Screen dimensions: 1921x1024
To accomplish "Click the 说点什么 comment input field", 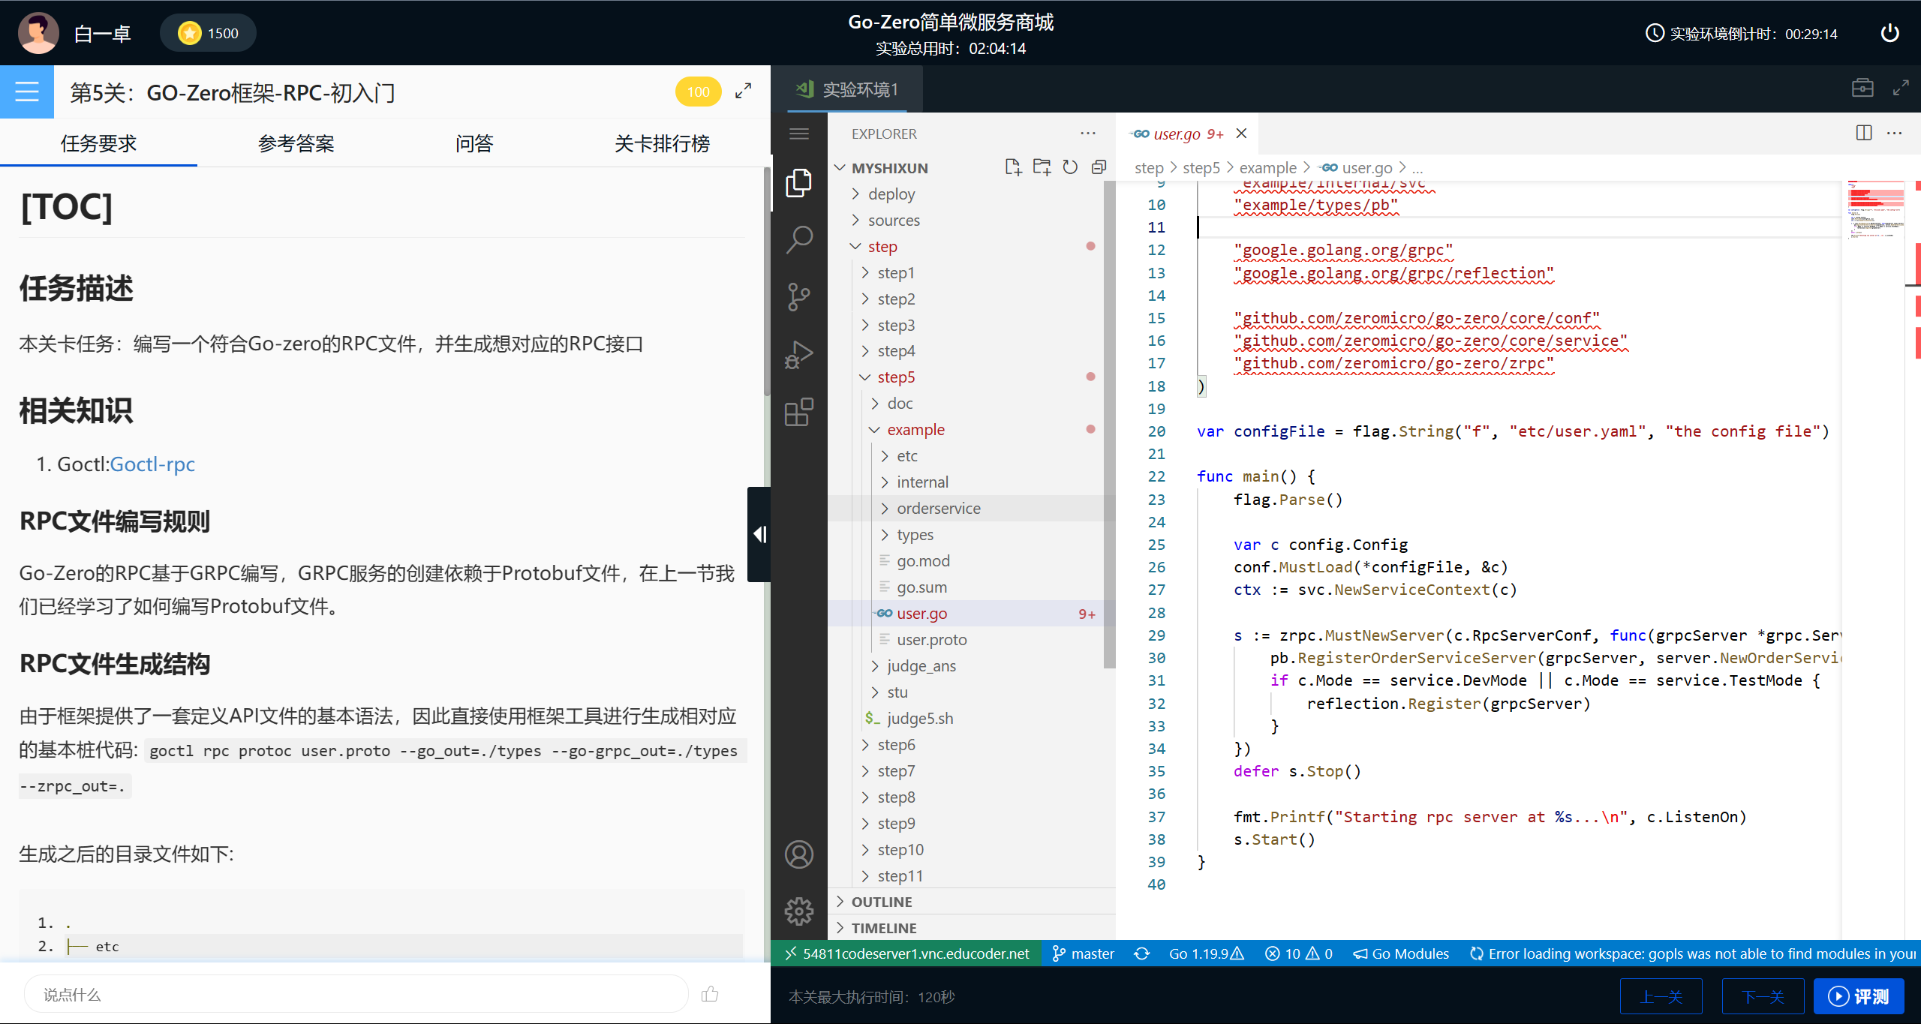I will [356, 994].
